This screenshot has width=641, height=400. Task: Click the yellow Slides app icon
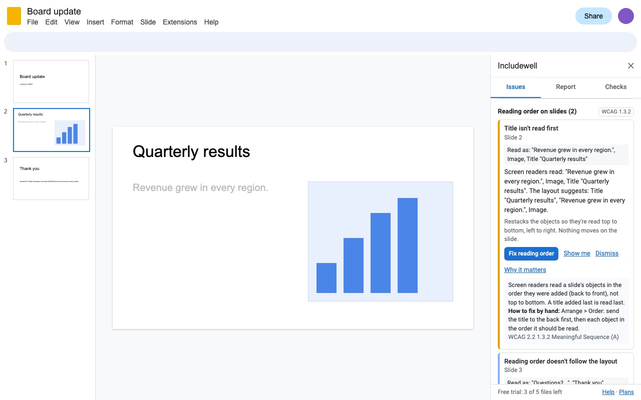[14, 16]
